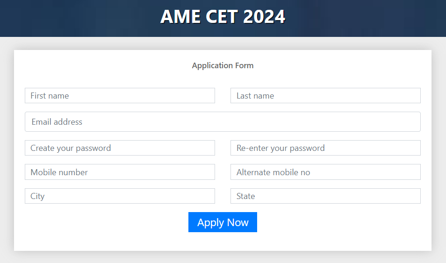
Task: Click the Mobile number input
Action: 120,172
